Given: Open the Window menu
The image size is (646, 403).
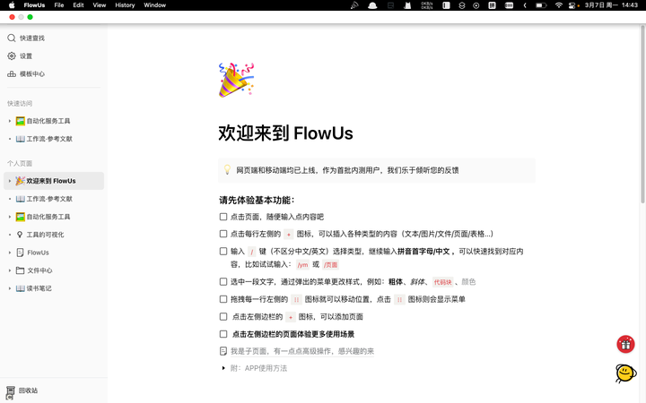Looking at the screenshot, I should (155, 5).
